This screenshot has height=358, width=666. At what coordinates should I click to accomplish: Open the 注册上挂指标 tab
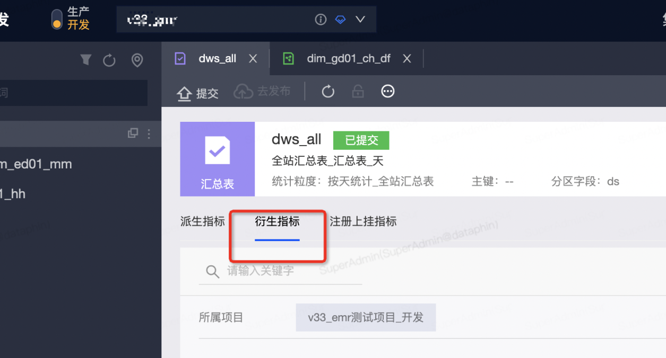(x=363, y=221)
